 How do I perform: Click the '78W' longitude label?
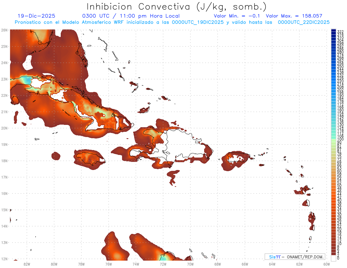click(x=81, y=264)
